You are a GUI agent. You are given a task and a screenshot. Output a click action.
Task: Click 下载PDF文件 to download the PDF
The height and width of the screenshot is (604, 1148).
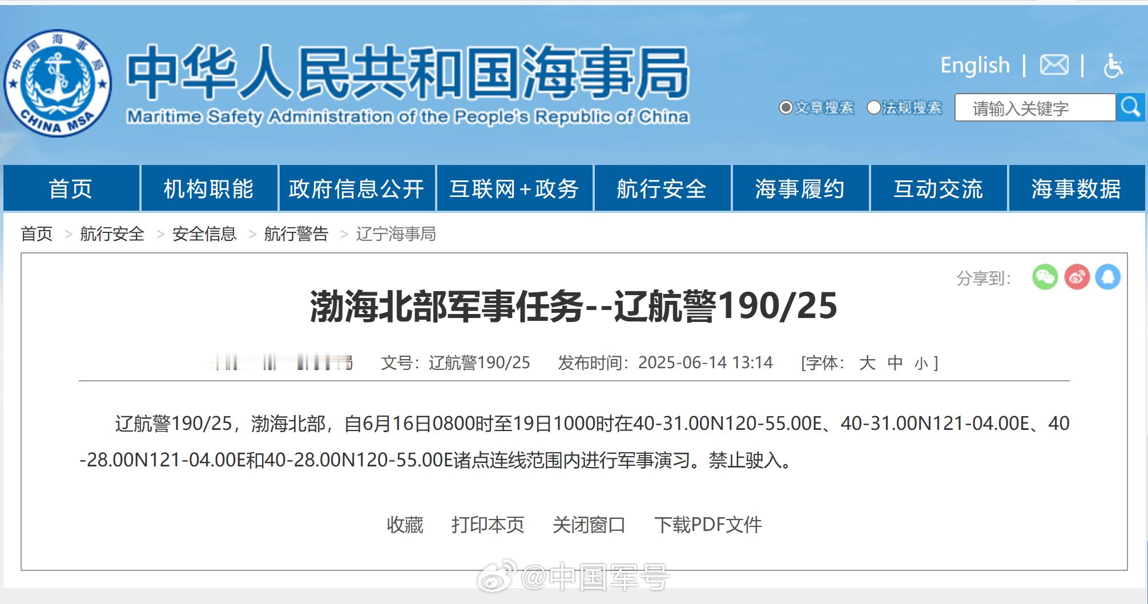[708, 524]
